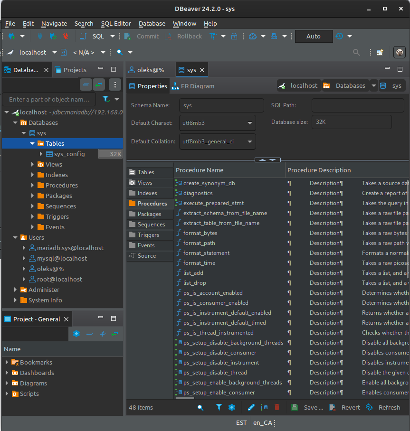Select Views in the properties side list
The width and height of the screenshot is (410, 431).
tap(150, 183)
